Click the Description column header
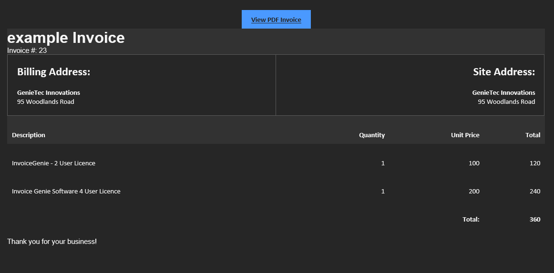This screenshot has width=554, height=273. (x=29, y=135)
